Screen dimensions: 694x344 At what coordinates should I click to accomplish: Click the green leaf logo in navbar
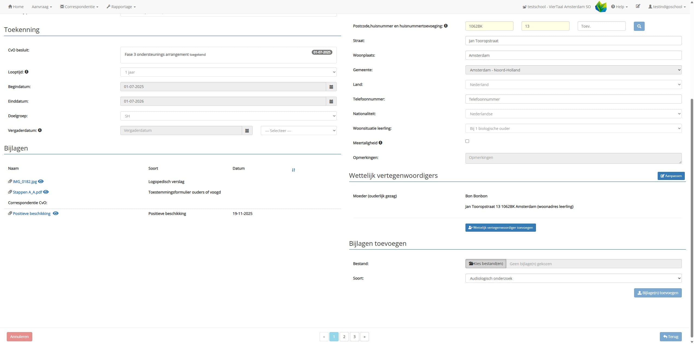click(601, 6)
